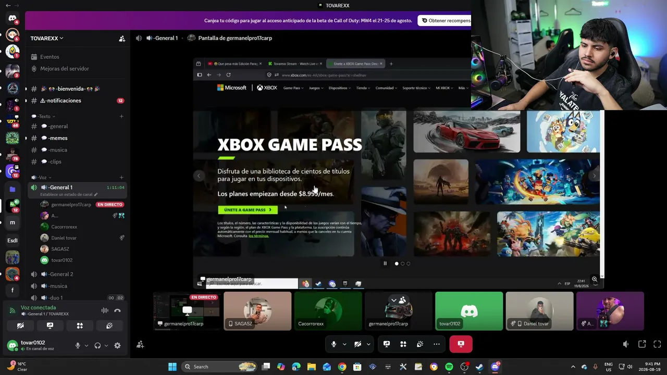
Task: Select Daniel tovar in the voice member list
Action: (64, 238)
